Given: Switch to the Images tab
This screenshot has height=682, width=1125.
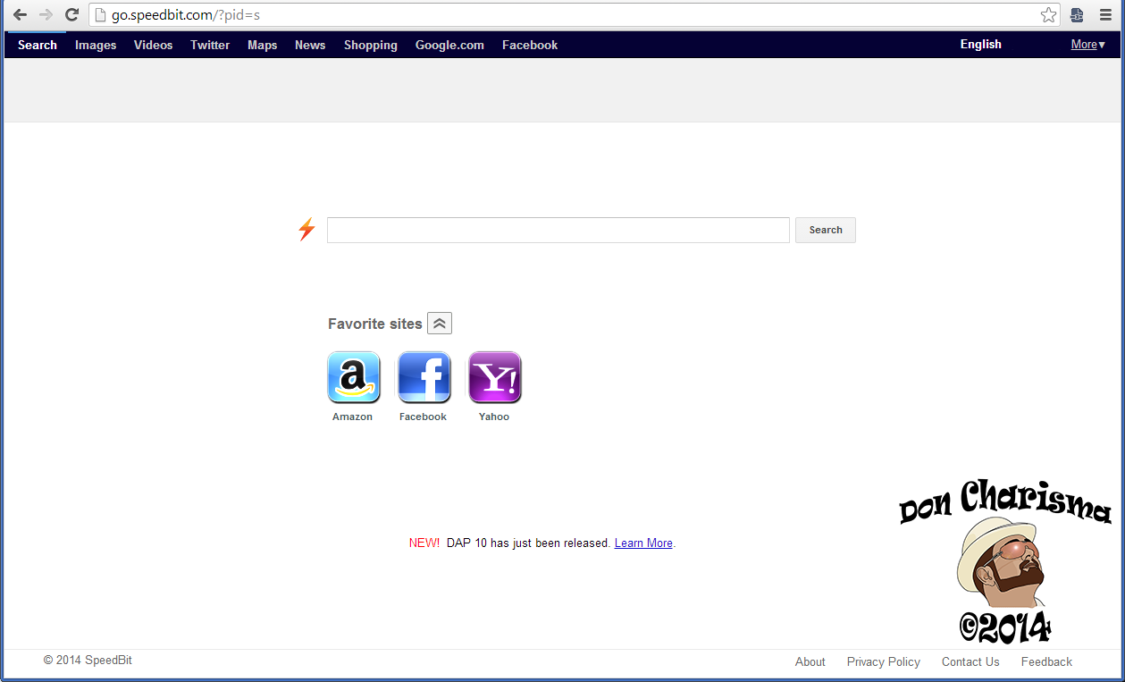Looking at the screenshot, I should [x=96, y=45].
